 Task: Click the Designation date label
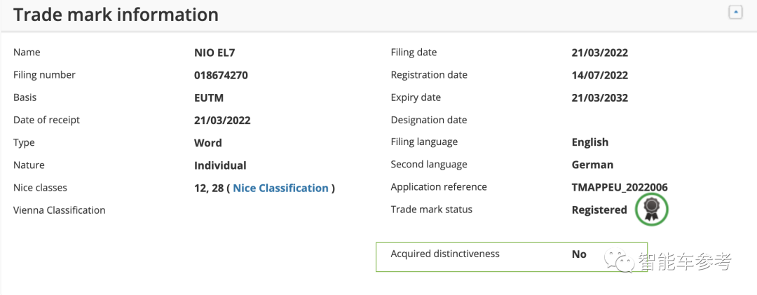tap(429, 120)
